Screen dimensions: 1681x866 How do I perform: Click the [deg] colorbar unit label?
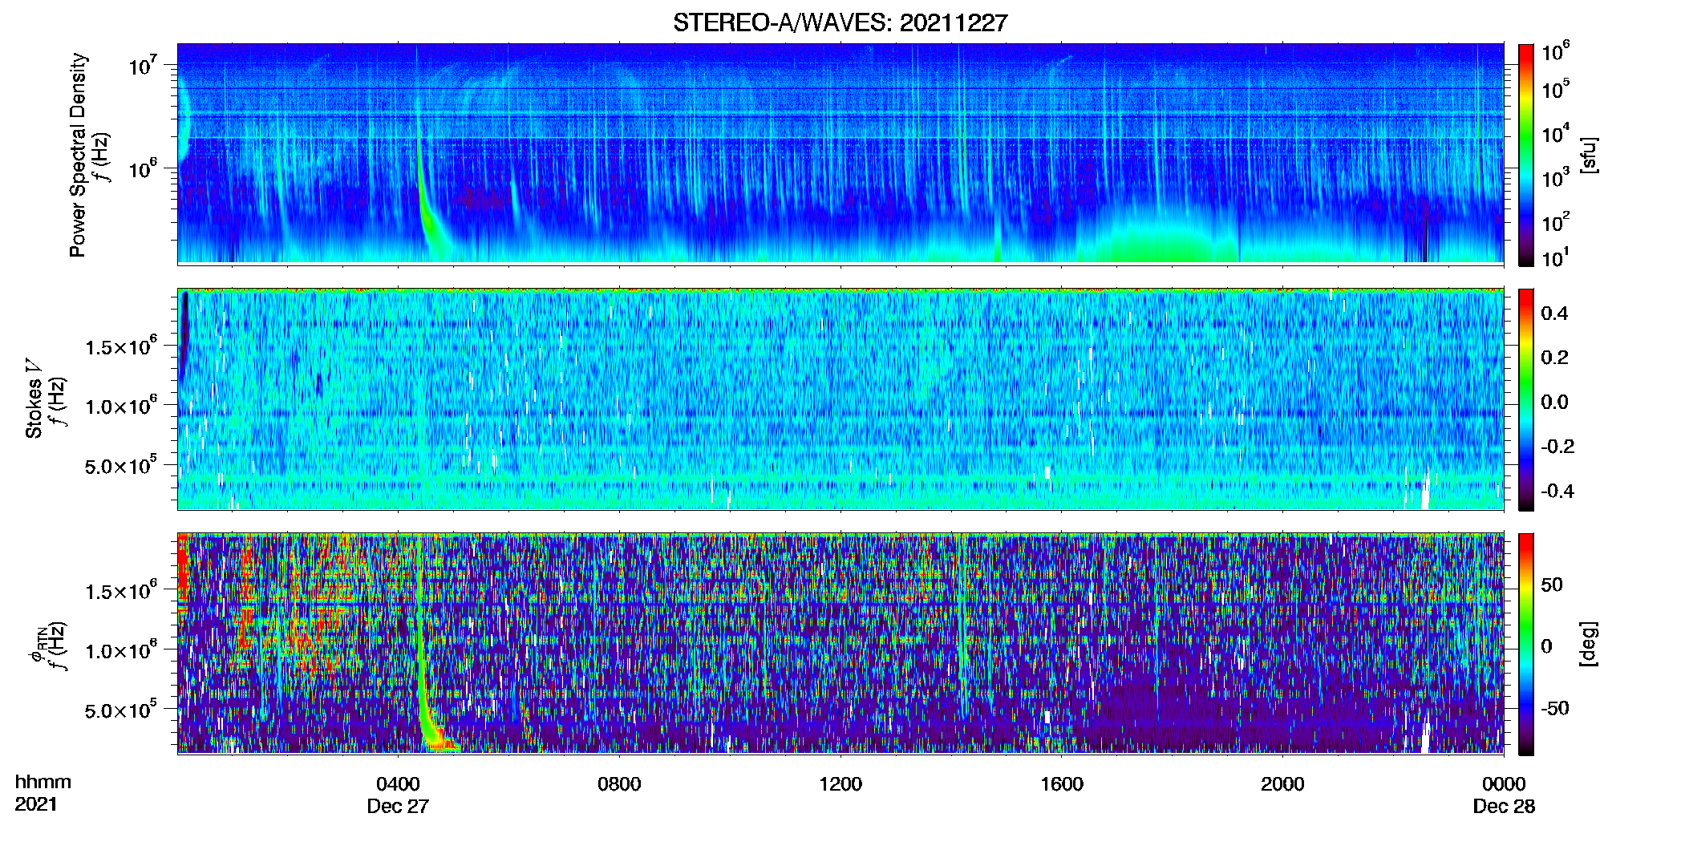(x=1590, y=644)
